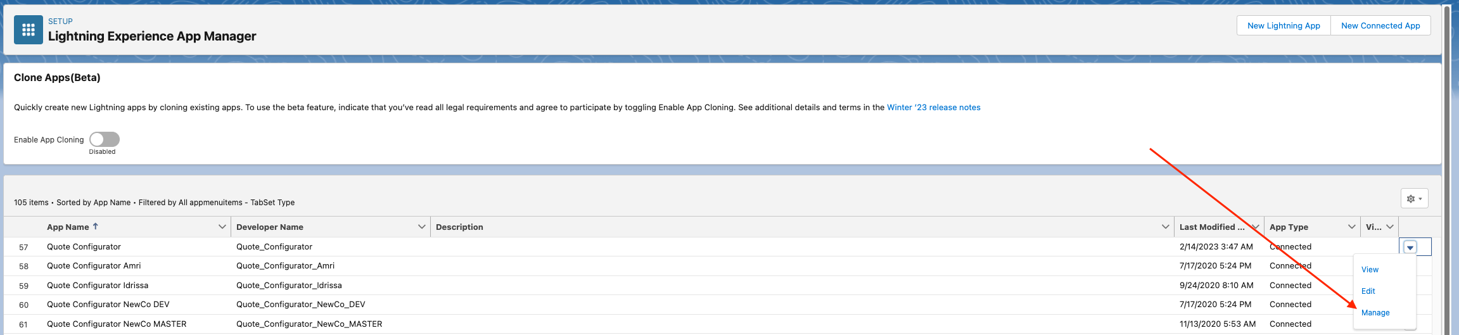Click the New Lightning App button
Image resolution: width=1459 pixels, height=335 pixels.
(x=1284, y=26)
